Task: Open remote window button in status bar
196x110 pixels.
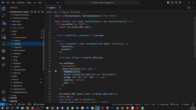Action: [x=2, y=104]
